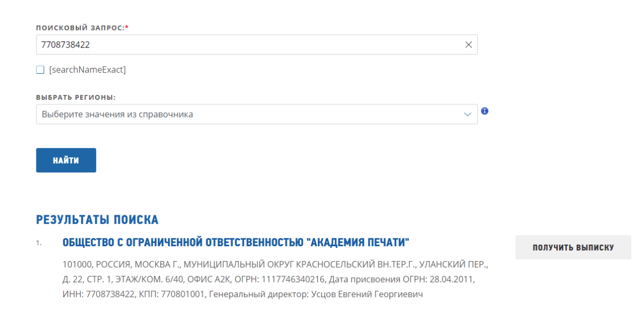Tick the [searchNameExact] checkbox
Viewport: 642px width, 320px height.
click(40, 70)
